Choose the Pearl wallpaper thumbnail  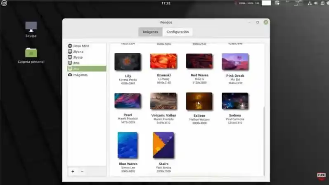(x=128, y=101)
